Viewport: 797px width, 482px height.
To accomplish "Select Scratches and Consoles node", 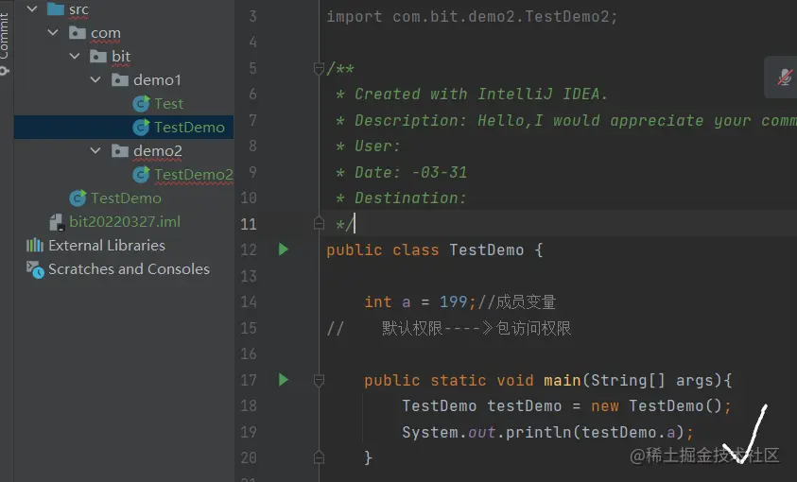I will pos(130,269).
